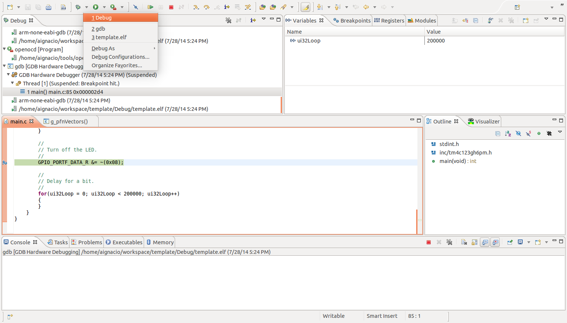
Task: Toggle the Mark Occurrences highlighter icon
Action: [305, 7]
